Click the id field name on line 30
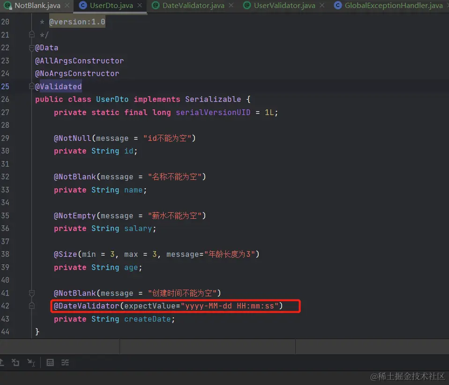449x385 pixels. tap(128, 151)
